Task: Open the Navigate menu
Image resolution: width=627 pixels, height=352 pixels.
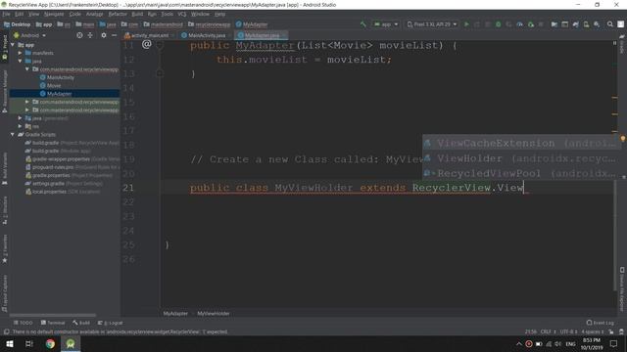Action: click(54, 14)
